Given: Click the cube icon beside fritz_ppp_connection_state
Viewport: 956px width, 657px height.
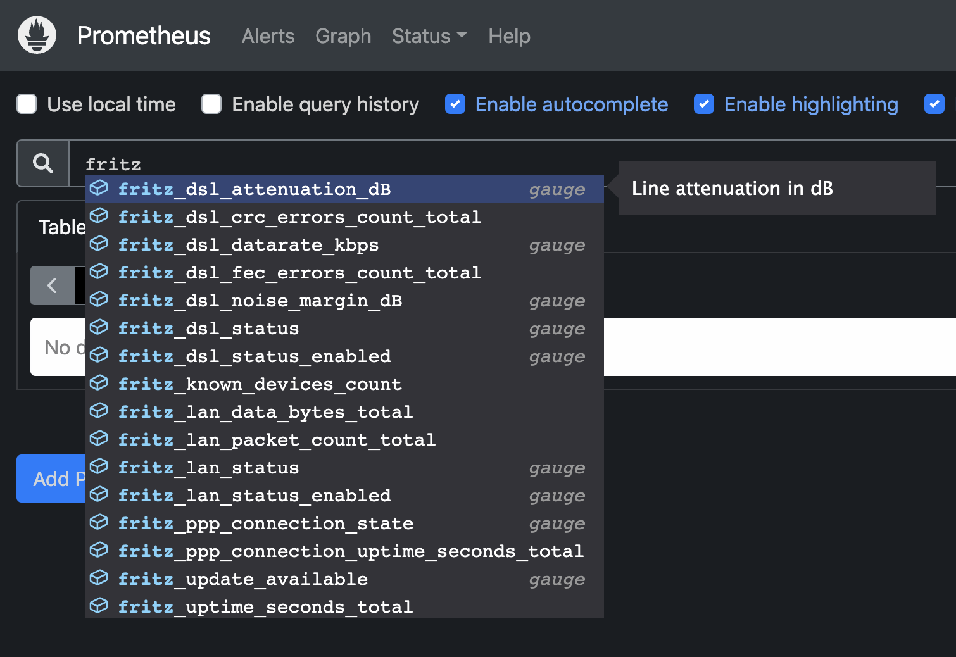Looking at the screenshot, I should coord(99,522).
